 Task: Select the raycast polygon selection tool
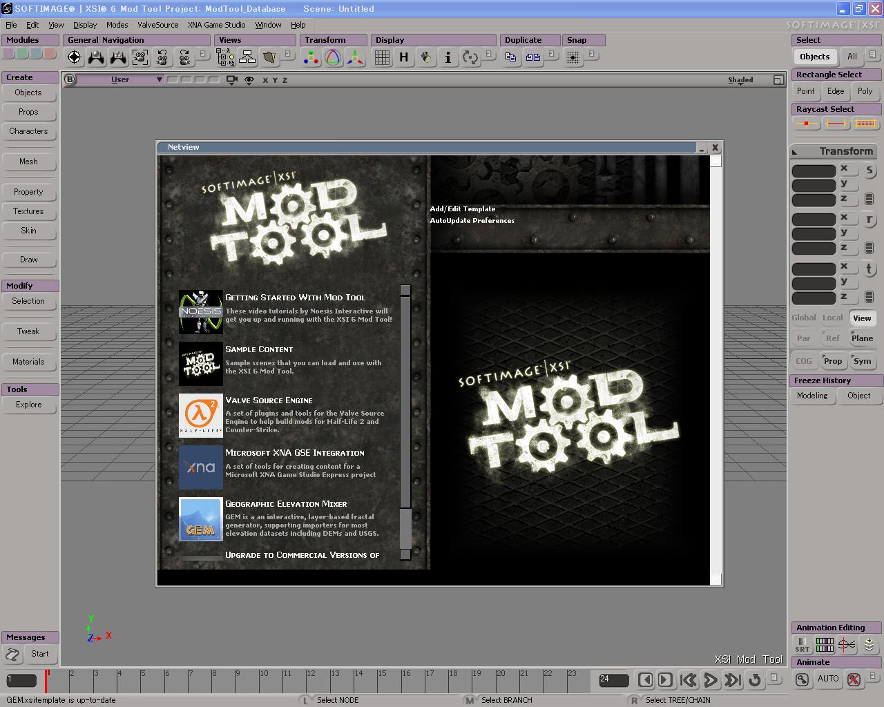click(865, 124)
